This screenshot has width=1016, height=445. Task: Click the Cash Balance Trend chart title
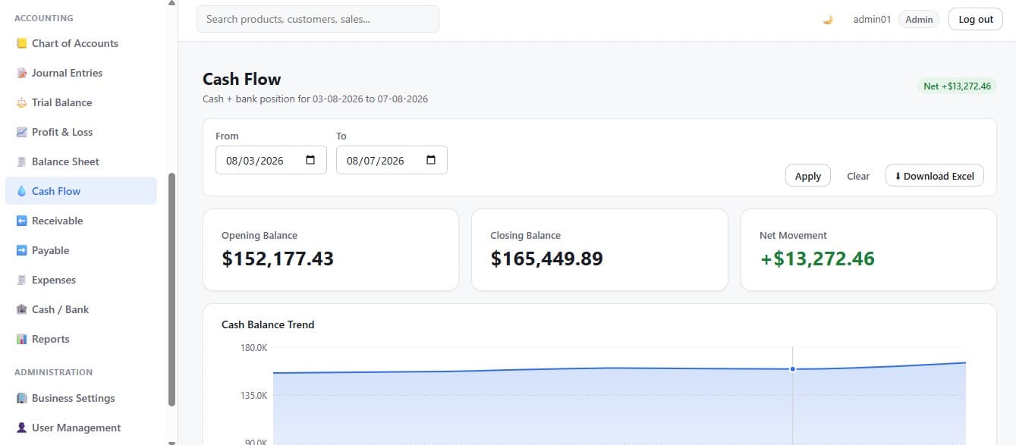(268, 324)
